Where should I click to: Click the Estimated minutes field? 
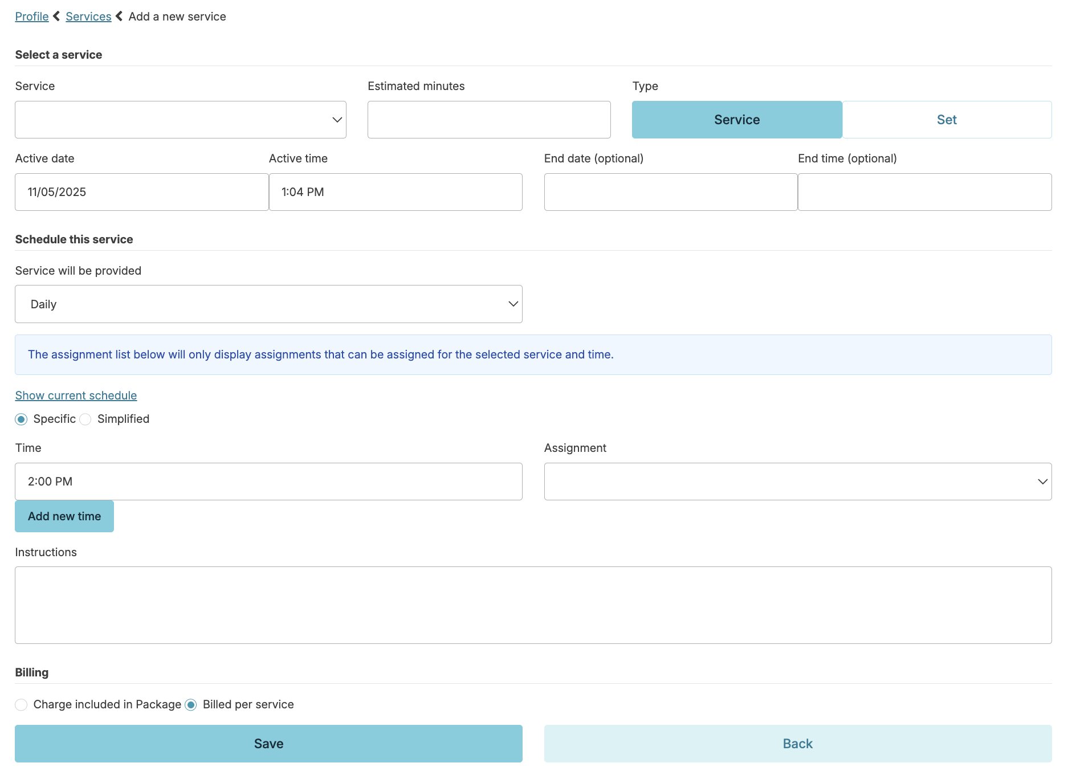(x=489, y=120)
